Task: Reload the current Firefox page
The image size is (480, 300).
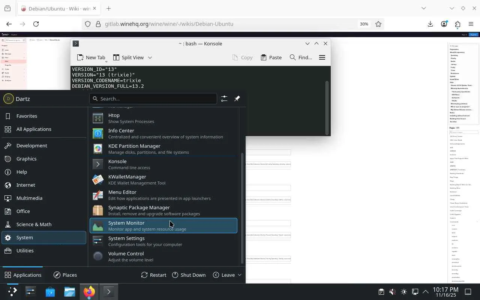Action: click(x=36, y=24)
